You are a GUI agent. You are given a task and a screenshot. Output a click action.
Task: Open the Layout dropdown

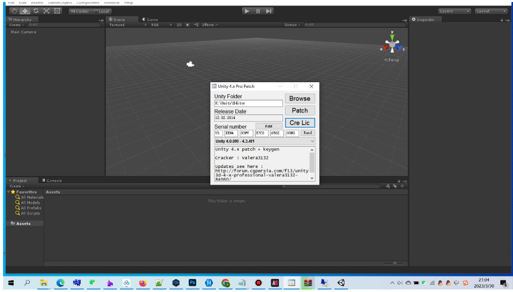(490, 11)
